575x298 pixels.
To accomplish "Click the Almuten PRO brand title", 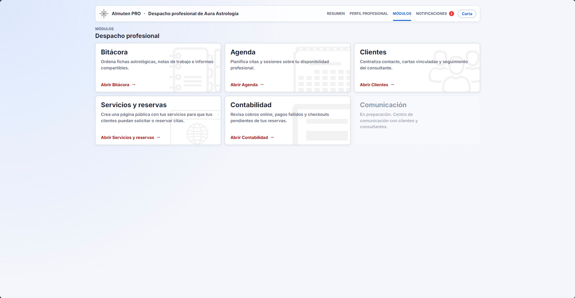I will click(x=126, y=13).
